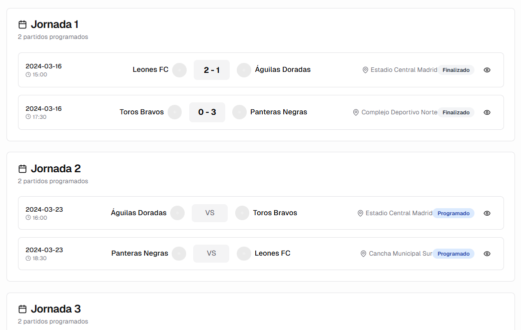Image resolution: width=521 pixels, height=330 pixels.
Task: Click the calendar icon beside Jornada 3
Action: click(22, 309)
